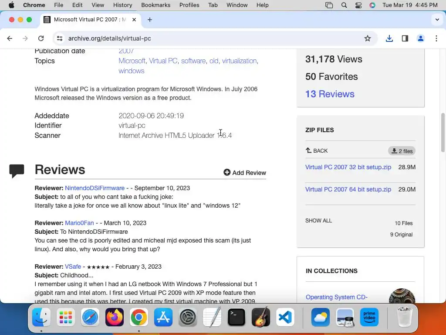
Task: Select the Microsoft Virtual PC 2007 tab
Action: [90, 20]
